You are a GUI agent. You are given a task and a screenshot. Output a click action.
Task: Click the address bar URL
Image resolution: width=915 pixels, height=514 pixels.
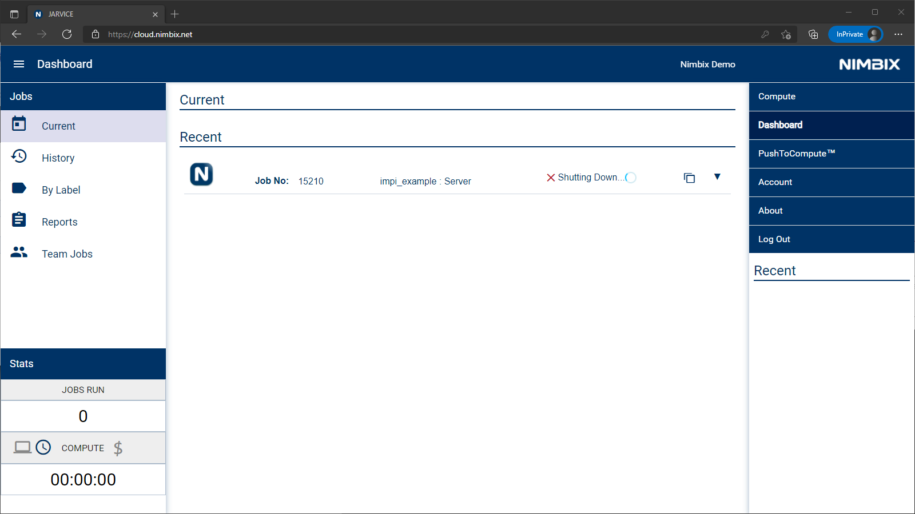coord(150,34)
